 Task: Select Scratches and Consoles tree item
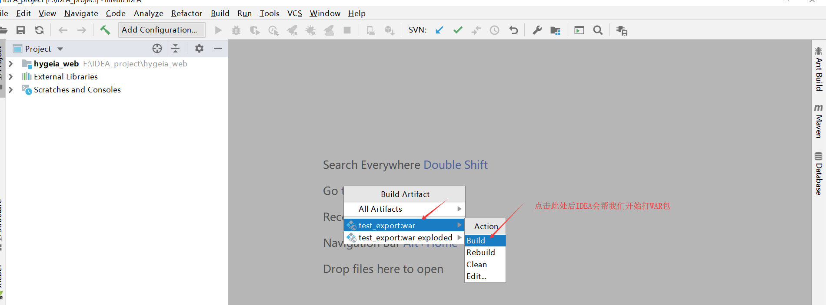click(77, 90)
